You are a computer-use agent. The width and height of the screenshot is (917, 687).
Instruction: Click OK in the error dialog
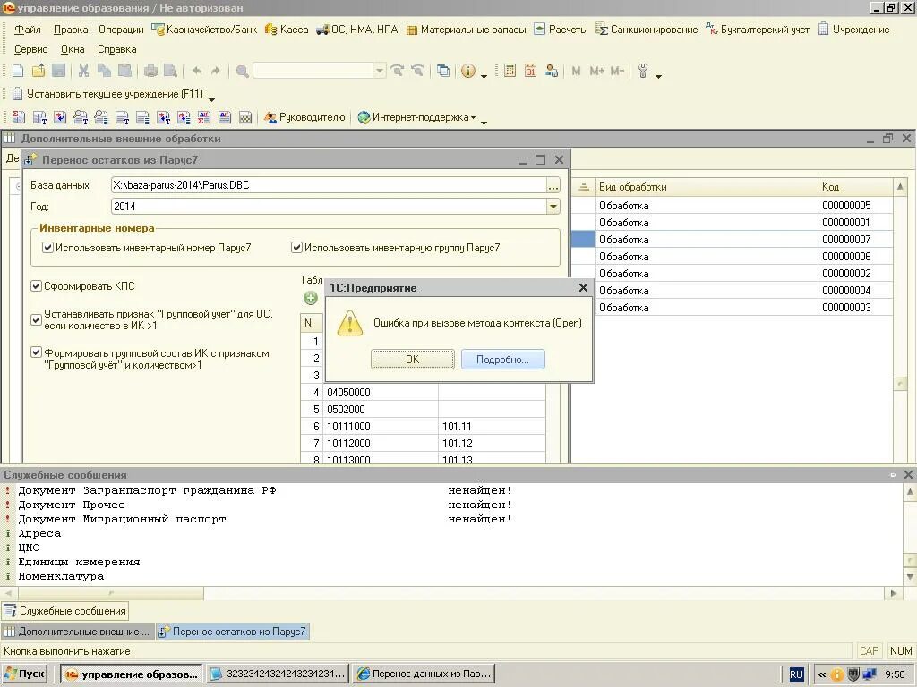coord(412,360)
